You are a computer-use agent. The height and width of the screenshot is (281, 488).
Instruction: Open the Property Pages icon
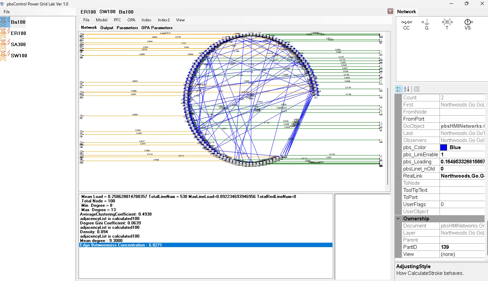click(416, 89)
